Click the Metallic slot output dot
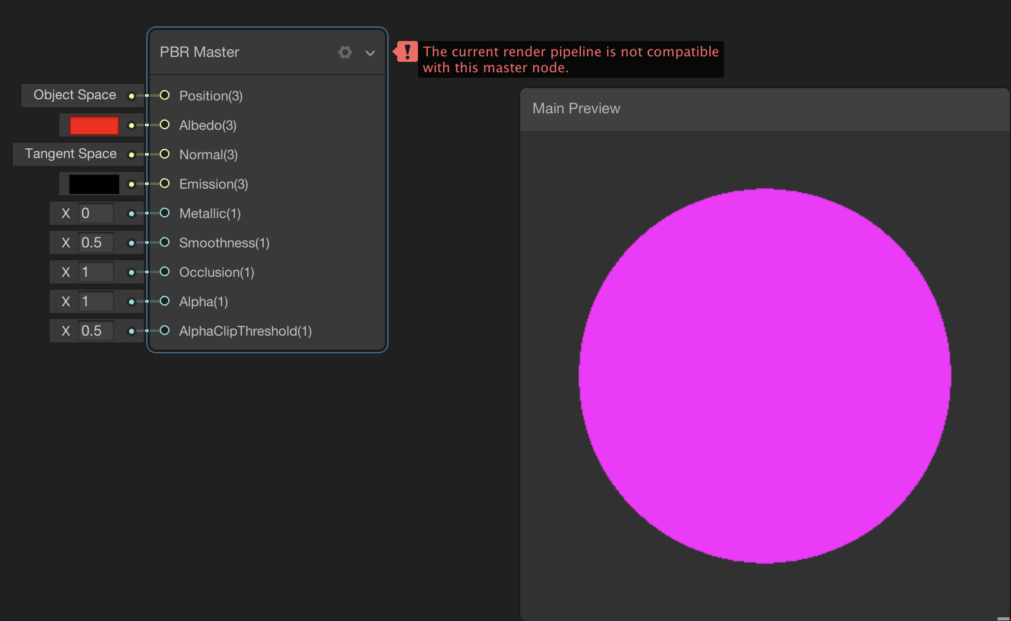The image size is (1011, 621). click(x=131, y=214)
